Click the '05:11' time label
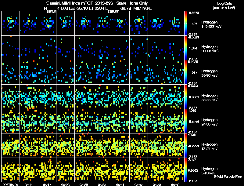 pyautogui.click(x=29, y=184)
